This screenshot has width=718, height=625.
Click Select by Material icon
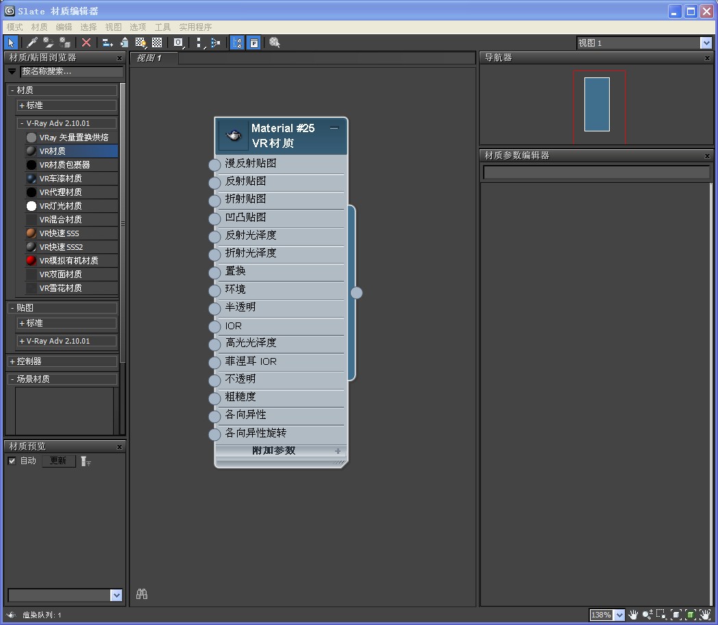[x=275, y=42]
